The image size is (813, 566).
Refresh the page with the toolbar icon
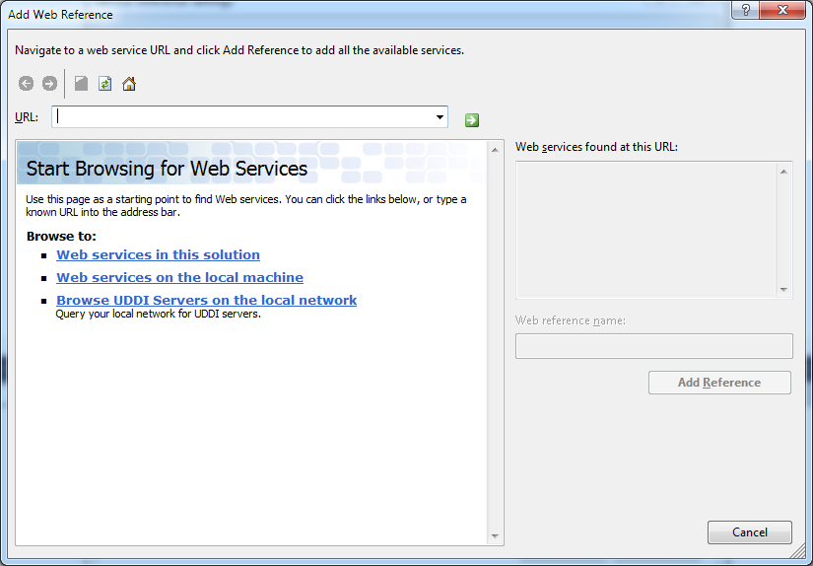(105, 84)
